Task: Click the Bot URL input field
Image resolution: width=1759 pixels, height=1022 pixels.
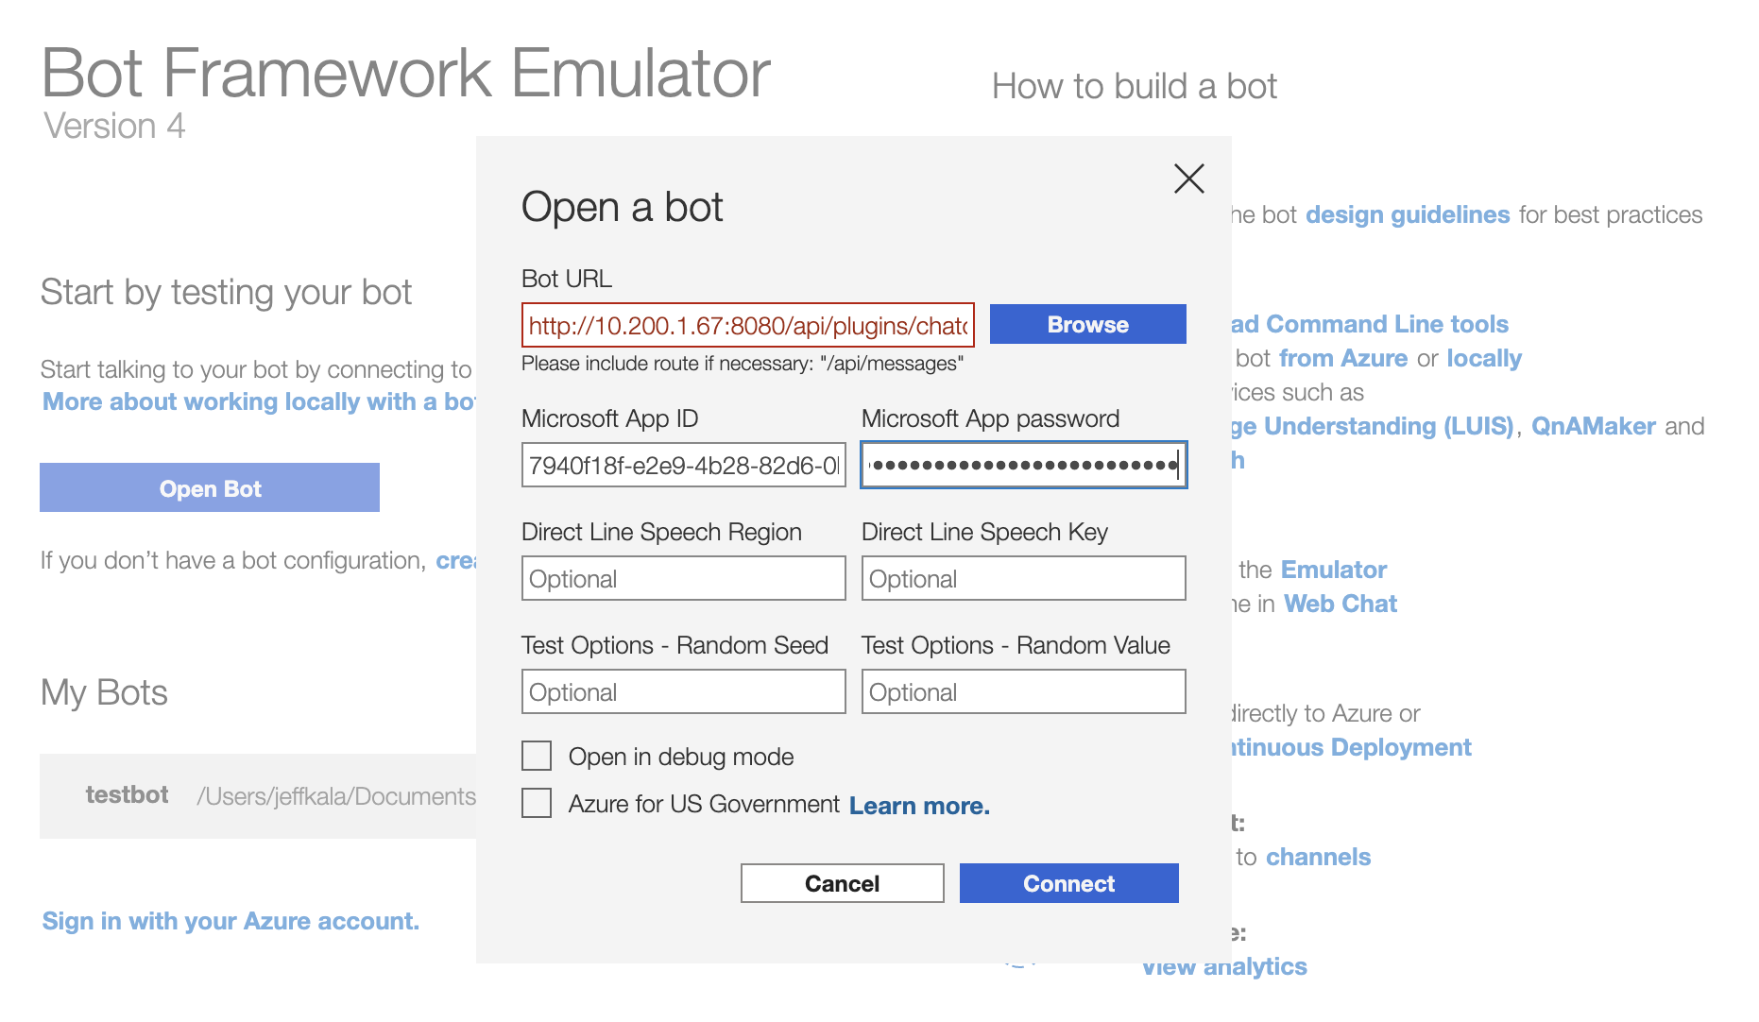Action: pyautogui.click(x=747, y=326)
